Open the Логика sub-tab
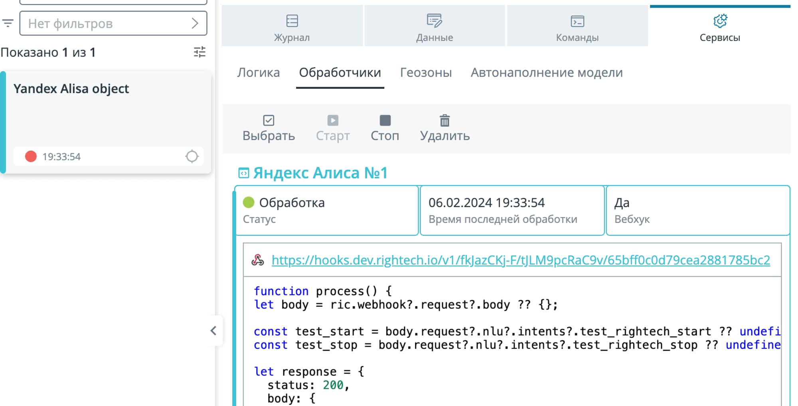The width and height of the screenshot is (798, 406). [x=258, y=73]
